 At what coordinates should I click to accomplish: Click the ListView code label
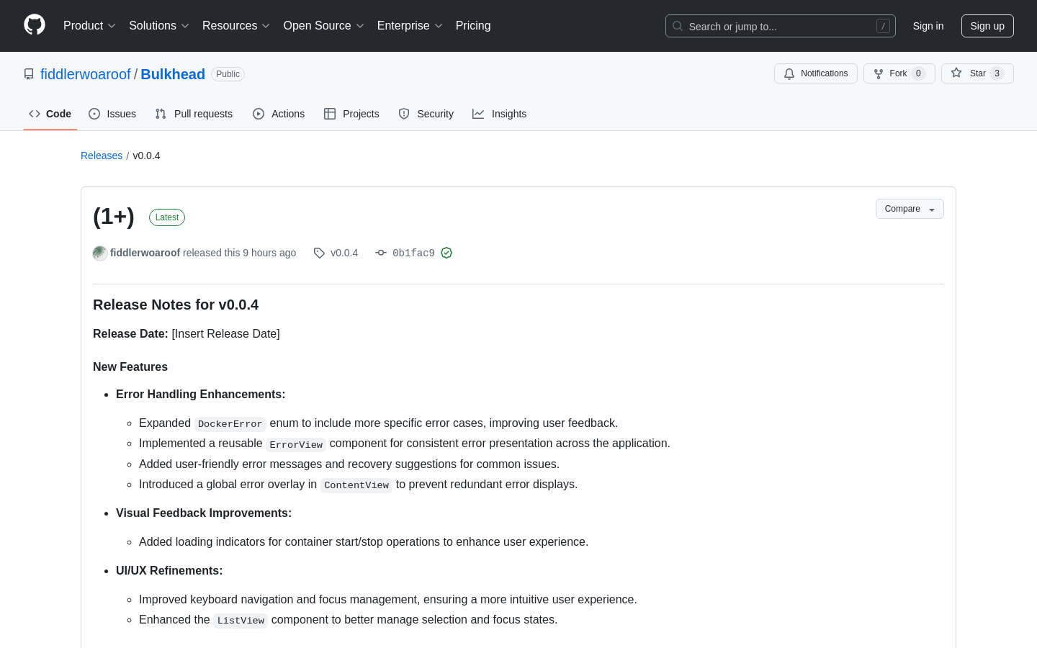point(241,620)
